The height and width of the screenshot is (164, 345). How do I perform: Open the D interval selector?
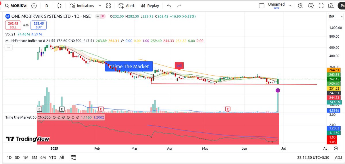click(x=47, y=6)
